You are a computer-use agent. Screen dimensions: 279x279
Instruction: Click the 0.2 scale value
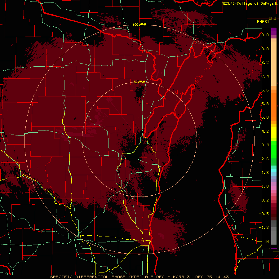[265, 200]
